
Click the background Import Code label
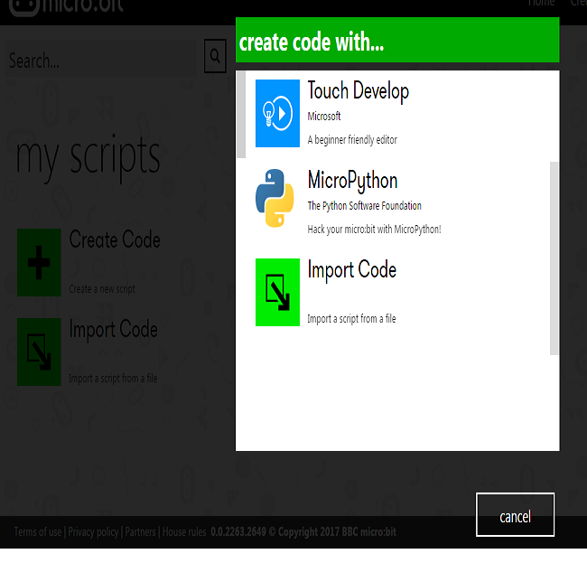coord(114,329)
